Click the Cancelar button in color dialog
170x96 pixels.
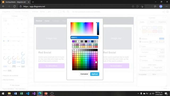tap(84, 74)
